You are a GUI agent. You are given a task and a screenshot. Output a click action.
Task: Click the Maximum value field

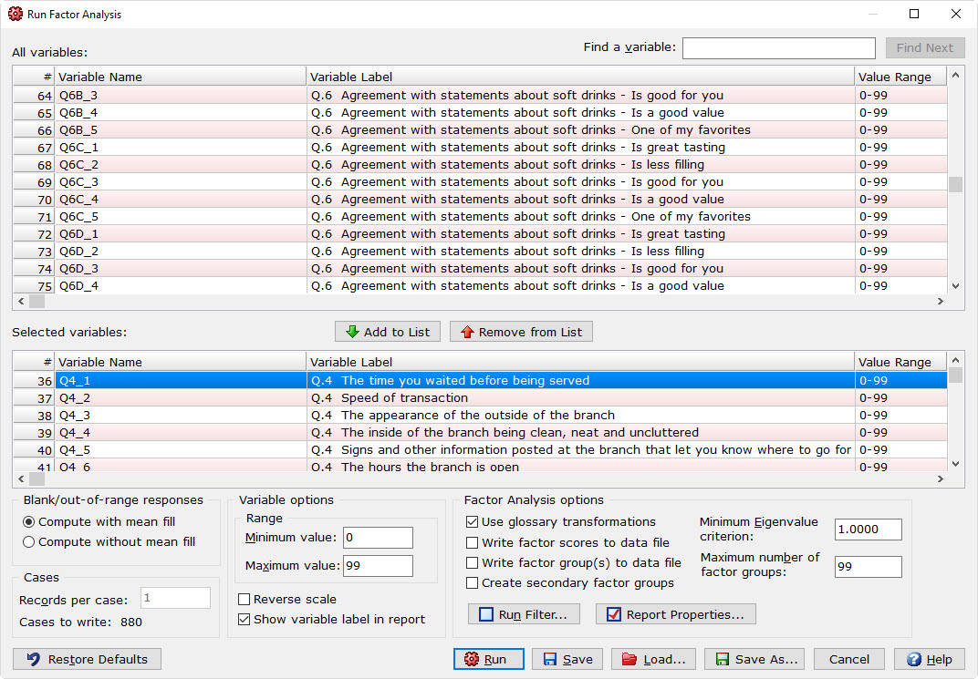[378, 566]
